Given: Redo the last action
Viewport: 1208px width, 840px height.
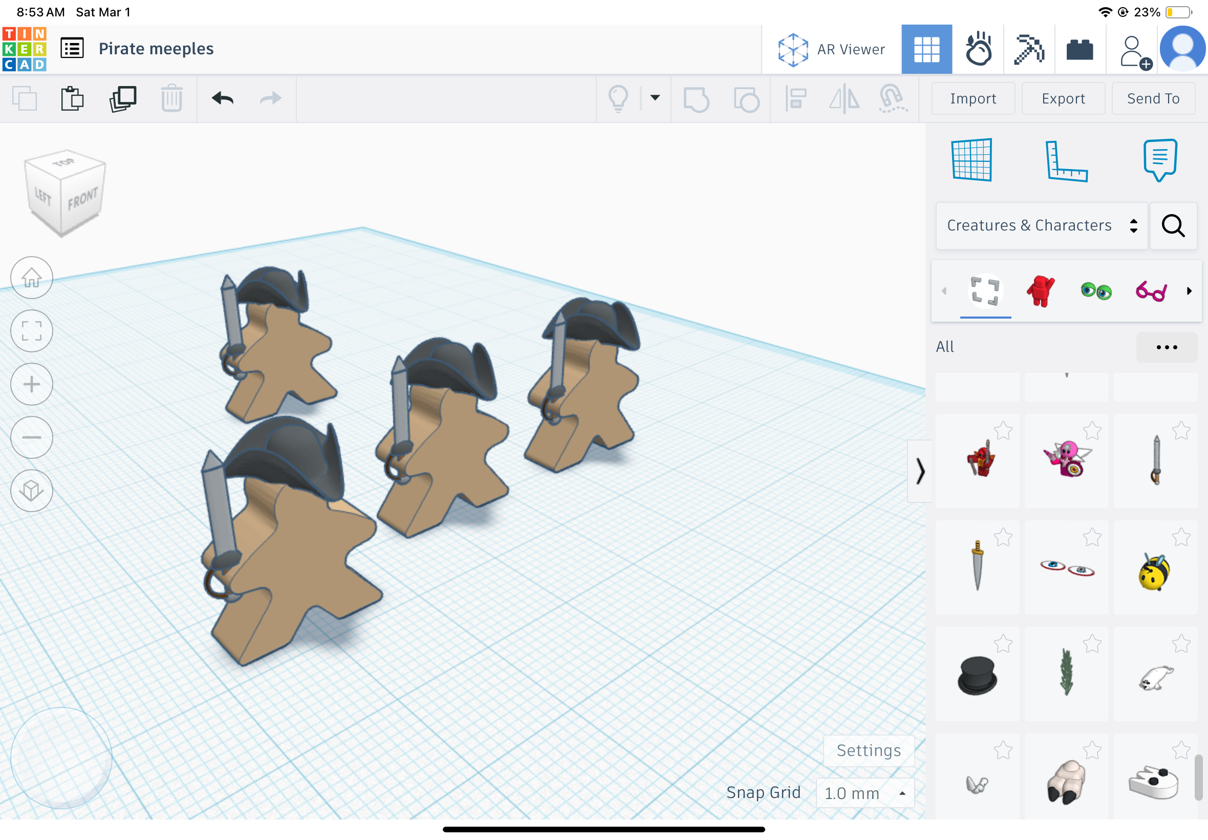Looking at the screenshot, I should 271,98.
